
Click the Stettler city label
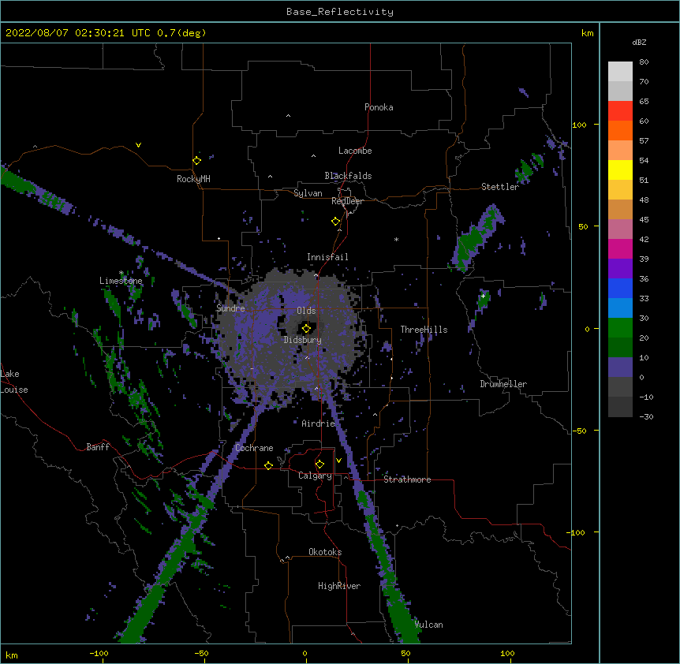(500, 187)
